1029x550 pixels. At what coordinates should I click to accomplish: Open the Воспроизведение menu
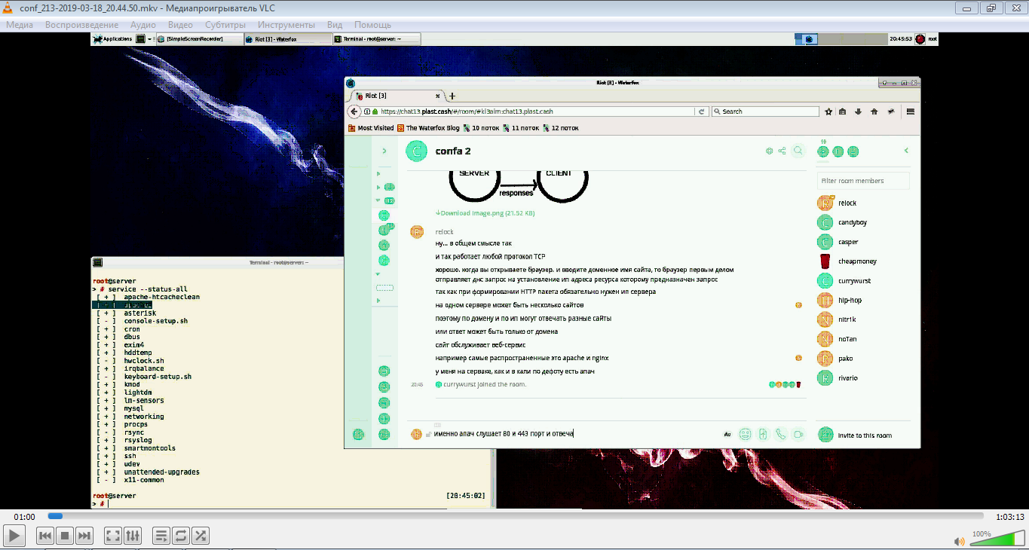(81, 24)
